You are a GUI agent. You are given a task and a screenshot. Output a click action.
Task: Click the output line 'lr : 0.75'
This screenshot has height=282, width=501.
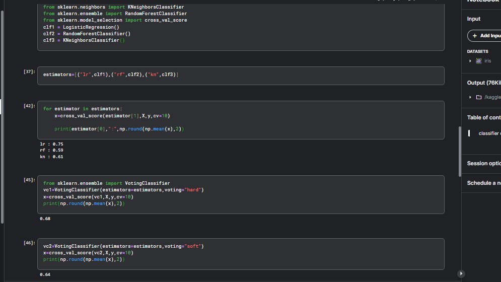(x=51, y=144)
